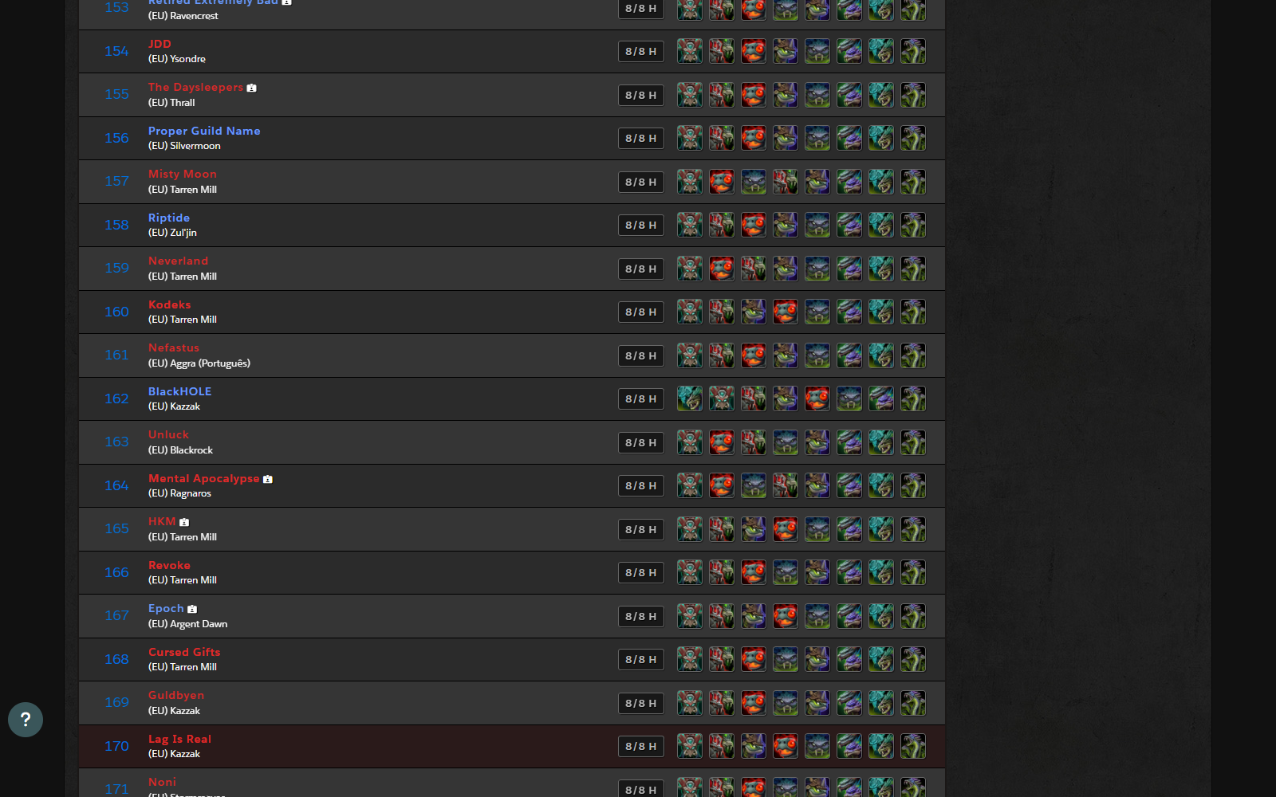The image size is (1276, 797).
Task: Click second boss icon in Misty Moon row
Action: (x=722, y=182)
